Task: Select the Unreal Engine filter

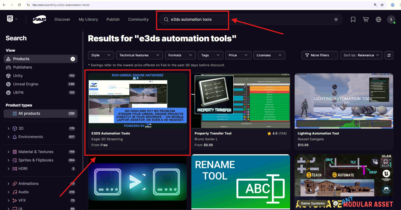Action: click(26, 84)
